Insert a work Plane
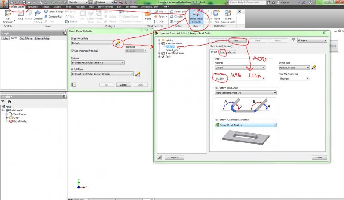Screen dimensions: 344x200 pyautogui.click(x=148, y=16)
